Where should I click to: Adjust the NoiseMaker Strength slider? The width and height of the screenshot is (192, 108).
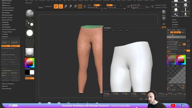pyautogui.click(x=175, y=44)
